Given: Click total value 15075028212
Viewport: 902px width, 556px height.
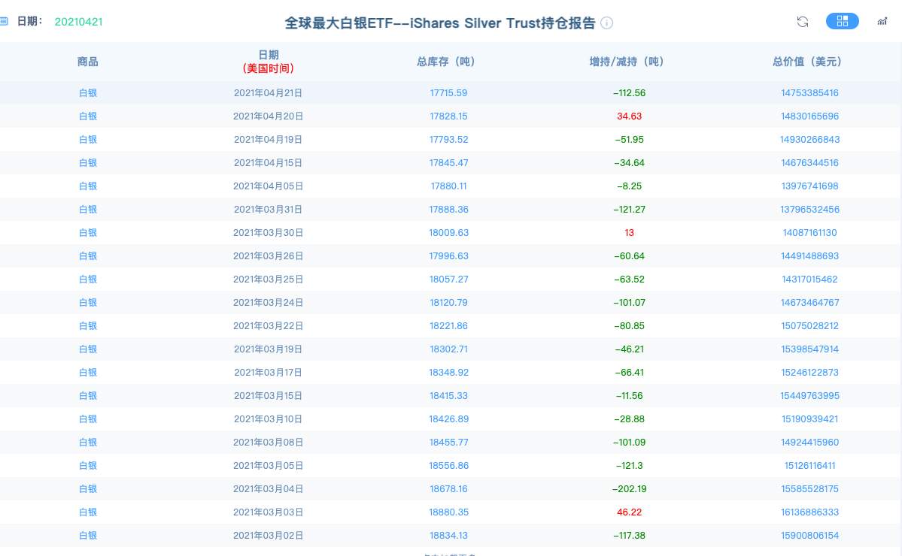Looking at the screenshot, I should (809, 325).
